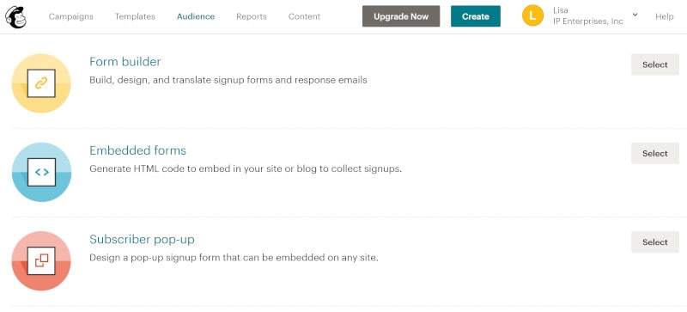687x312 pixels.
Task: Click the Upgrade Now button
Action: (x=401, y=16)
